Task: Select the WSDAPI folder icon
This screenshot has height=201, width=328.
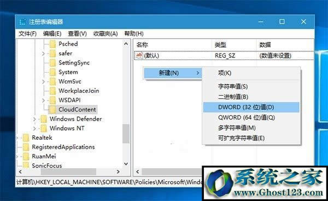Action: click(52, 100)
